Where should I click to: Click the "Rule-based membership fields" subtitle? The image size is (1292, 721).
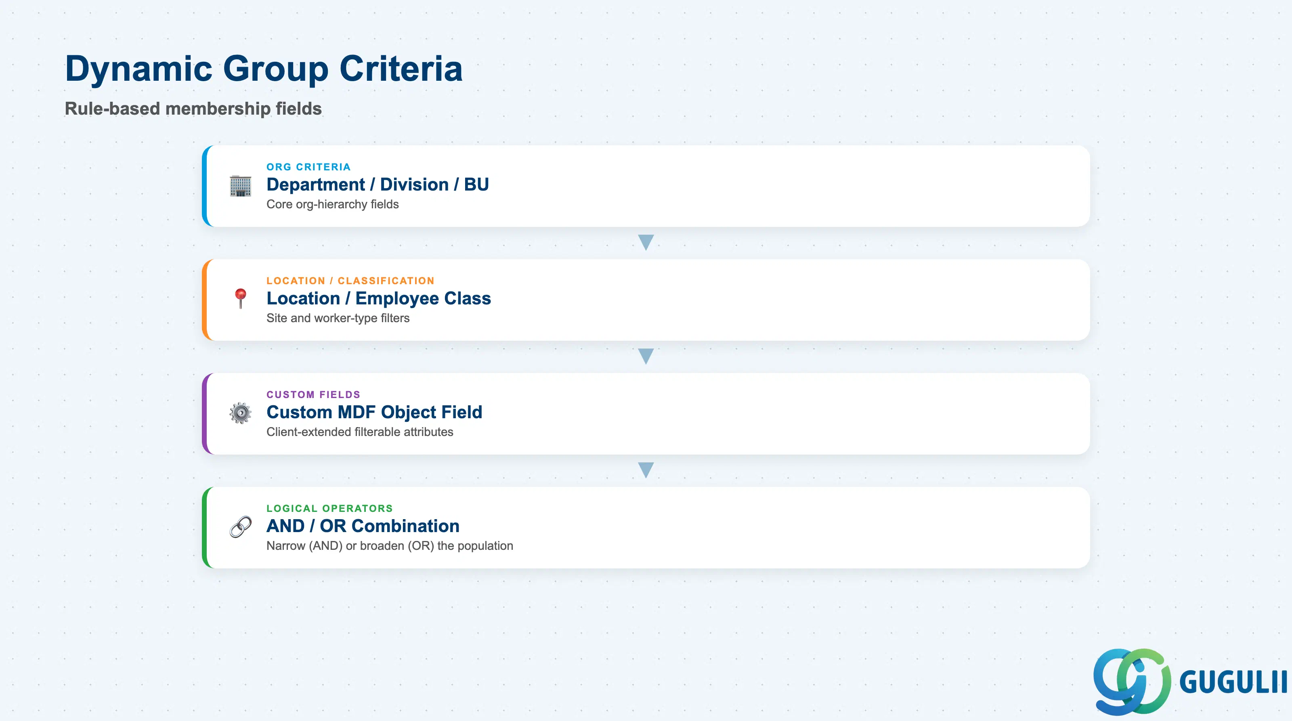pyautogui.click(x=193, y=109)
